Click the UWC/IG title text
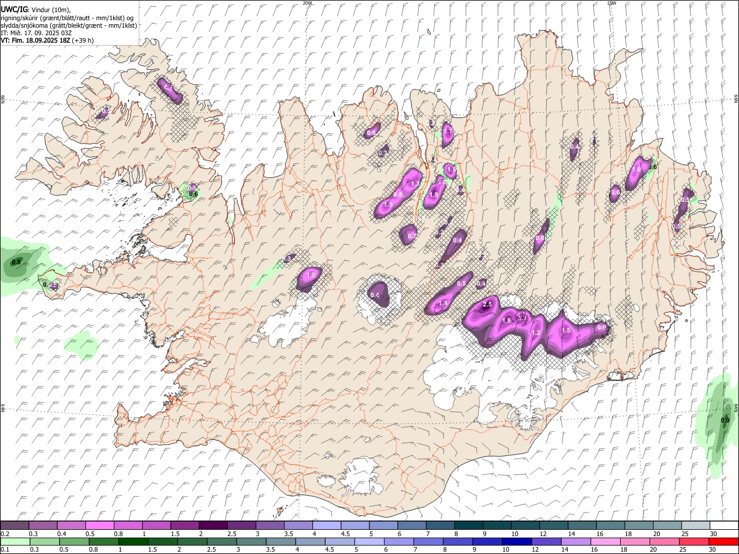The image size is (739, 554). (x=14, y=9)
